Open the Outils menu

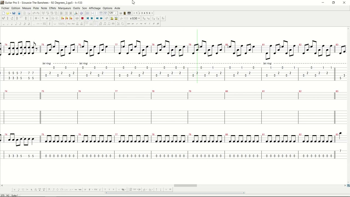[77, 8]
